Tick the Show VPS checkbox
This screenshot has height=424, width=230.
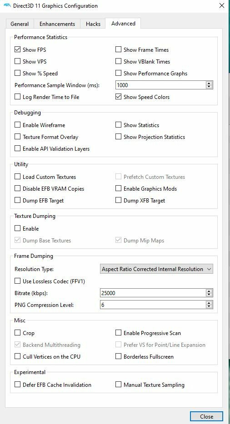tap(18, 61)
